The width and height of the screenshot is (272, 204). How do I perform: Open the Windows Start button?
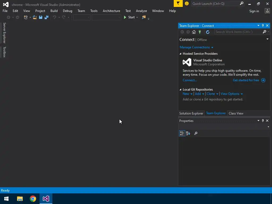point(6,199)
